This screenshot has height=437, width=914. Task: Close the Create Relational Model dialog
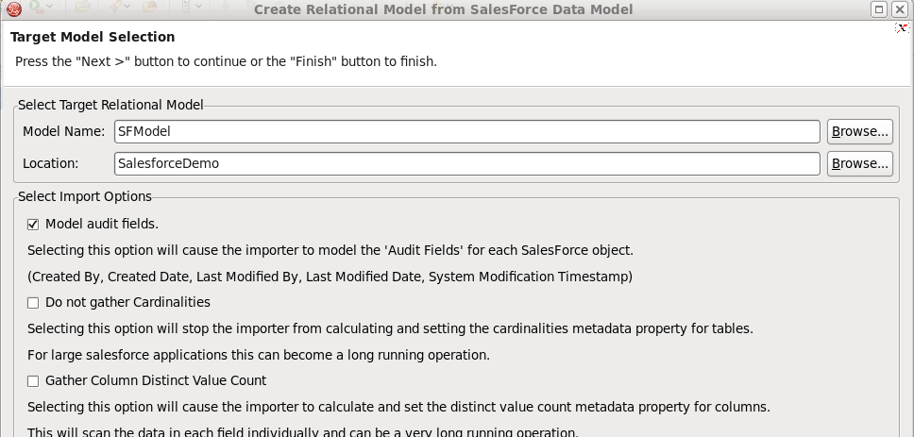click(900, 9)
